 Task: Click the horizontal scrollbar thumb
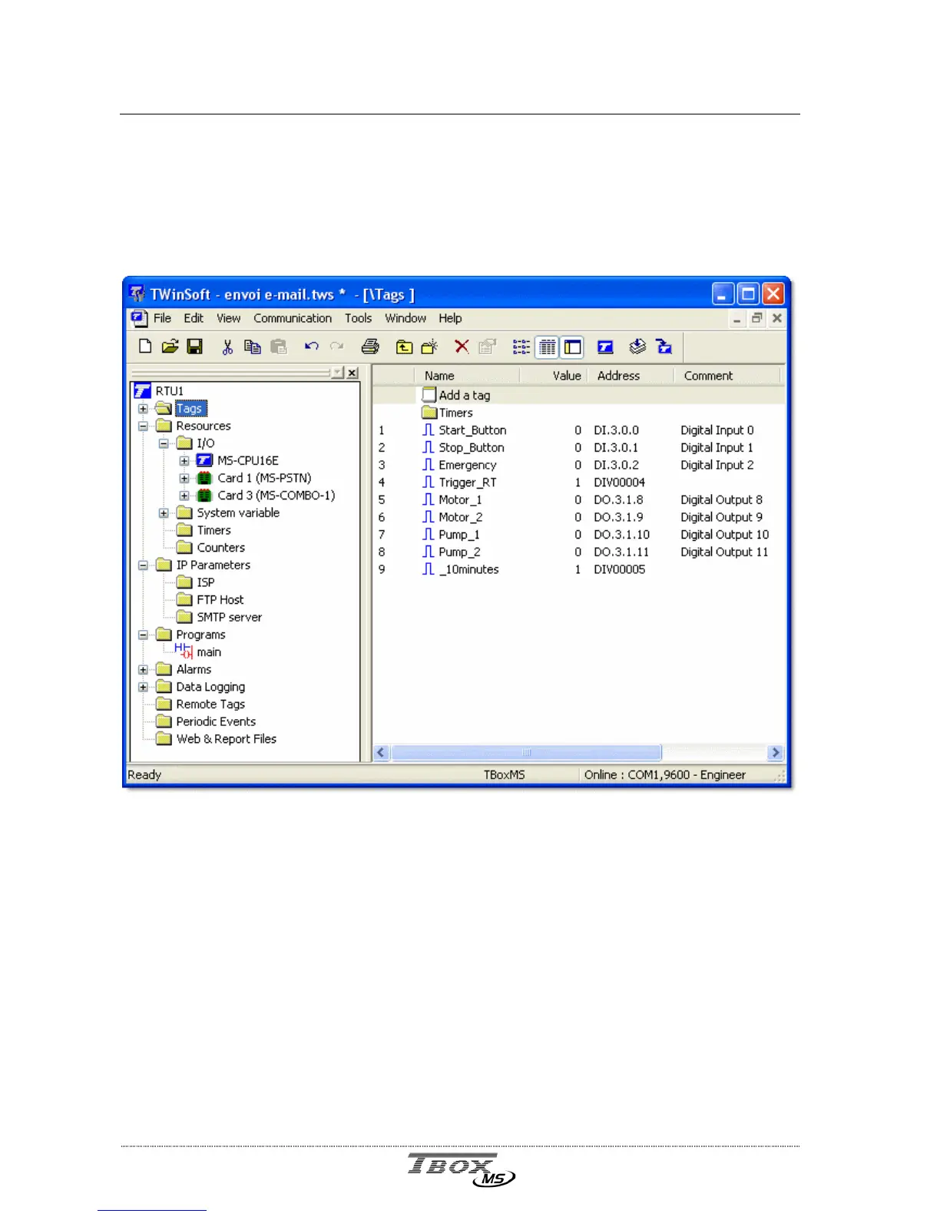point(526,753)
